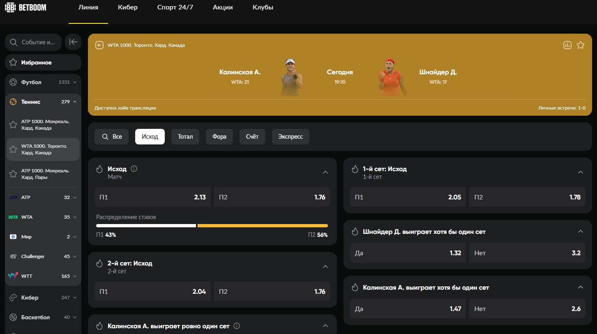Expand the ATP 32 chevron
Image resolution: width=597 pixels, height=334 pixels.
75,197
